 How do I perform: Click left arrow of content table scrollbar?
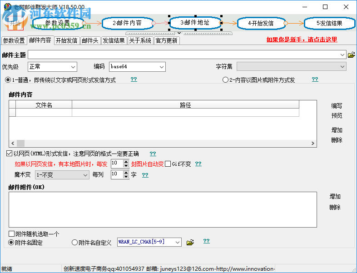(13, 143)
